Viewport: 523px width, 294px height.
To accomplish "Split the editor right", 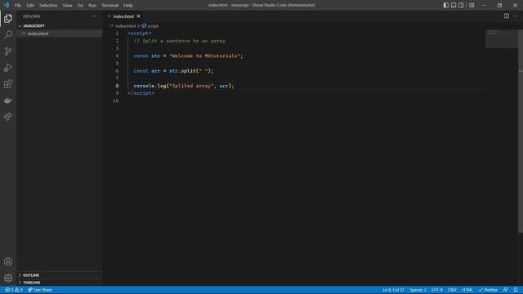I will pos(507,16).
